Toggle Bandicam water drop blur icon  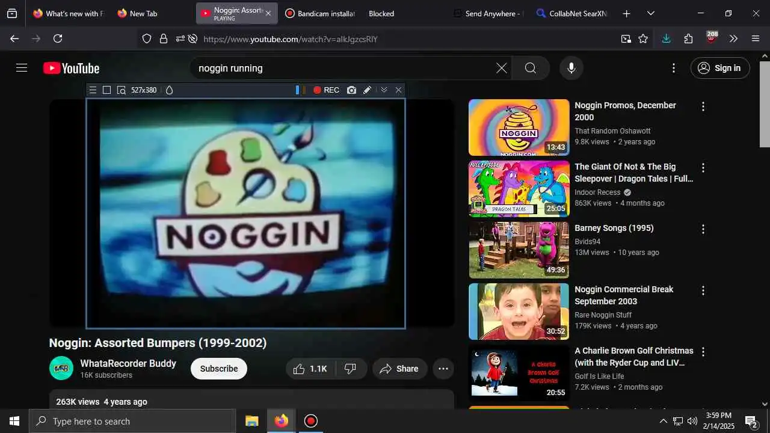(x=169, y=90)
